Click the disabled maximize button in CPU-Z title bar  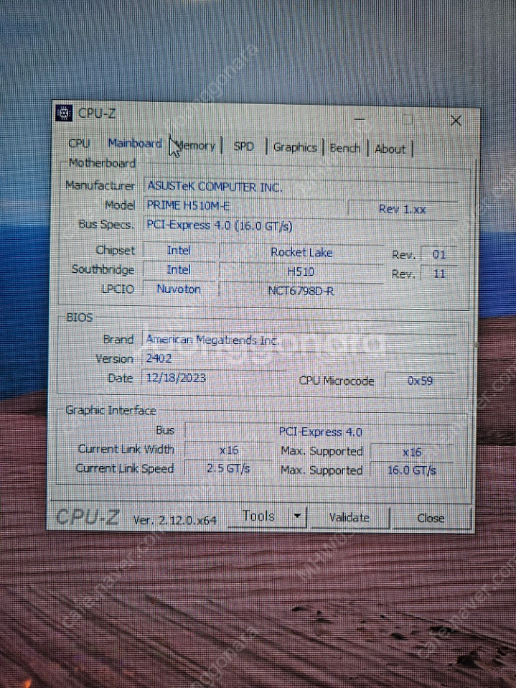[408, 119]
